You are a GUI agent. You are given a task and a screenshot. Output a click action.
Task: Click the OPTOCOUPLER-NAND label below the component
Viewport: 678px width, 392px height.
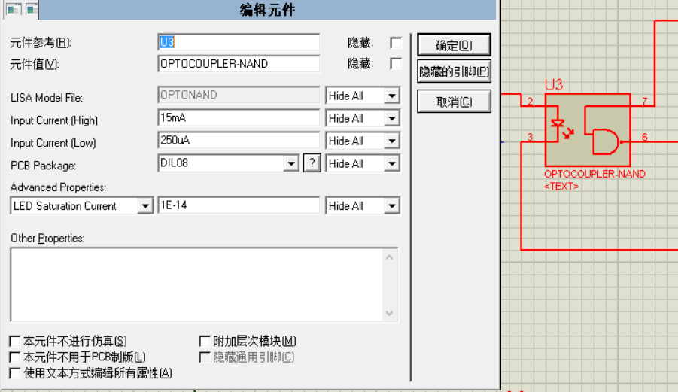[x=595, y=174]
